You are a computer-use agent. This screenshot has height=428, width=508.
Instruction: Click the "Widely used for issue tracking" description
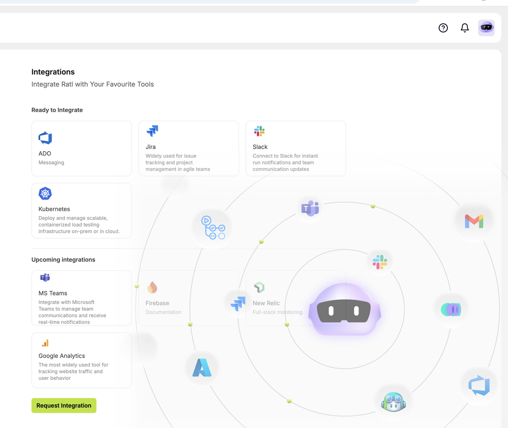(178, 162)
